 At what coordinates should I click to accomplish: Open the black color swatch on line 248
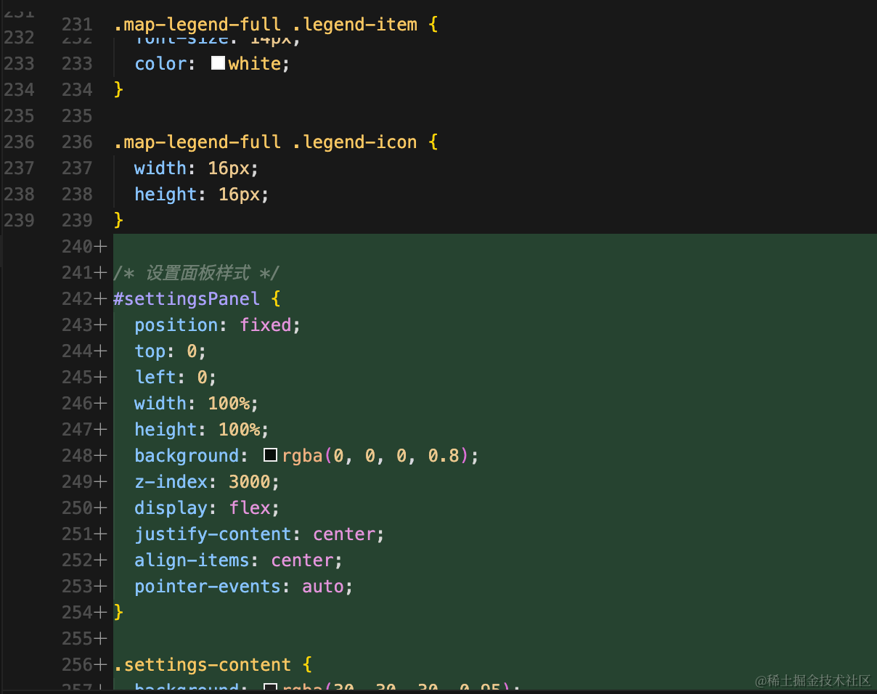coord(270,455)
